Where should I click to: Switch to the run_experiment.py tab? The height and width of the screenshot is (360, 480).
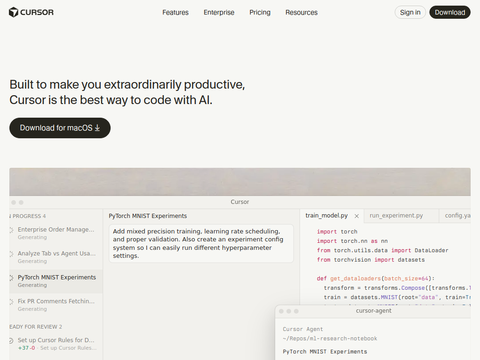click(396, 216)
